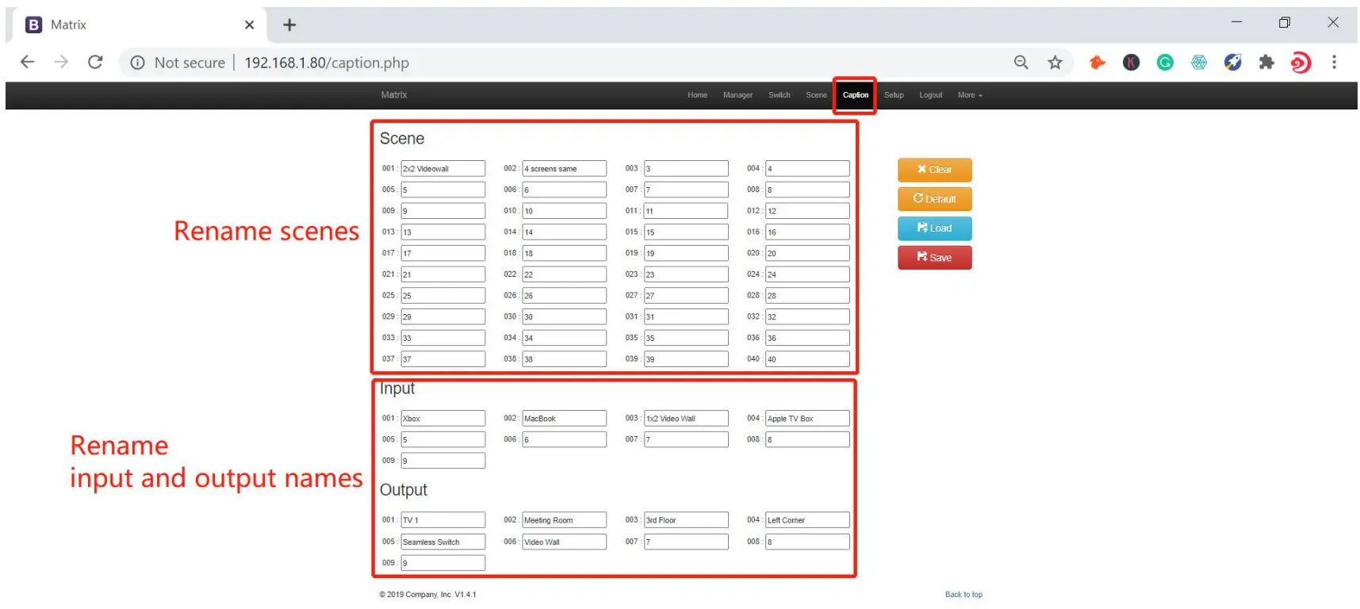Viewport: 1360px width, 609px height.
Task: Go to the Scene page
Action: (x=816, y=95)
